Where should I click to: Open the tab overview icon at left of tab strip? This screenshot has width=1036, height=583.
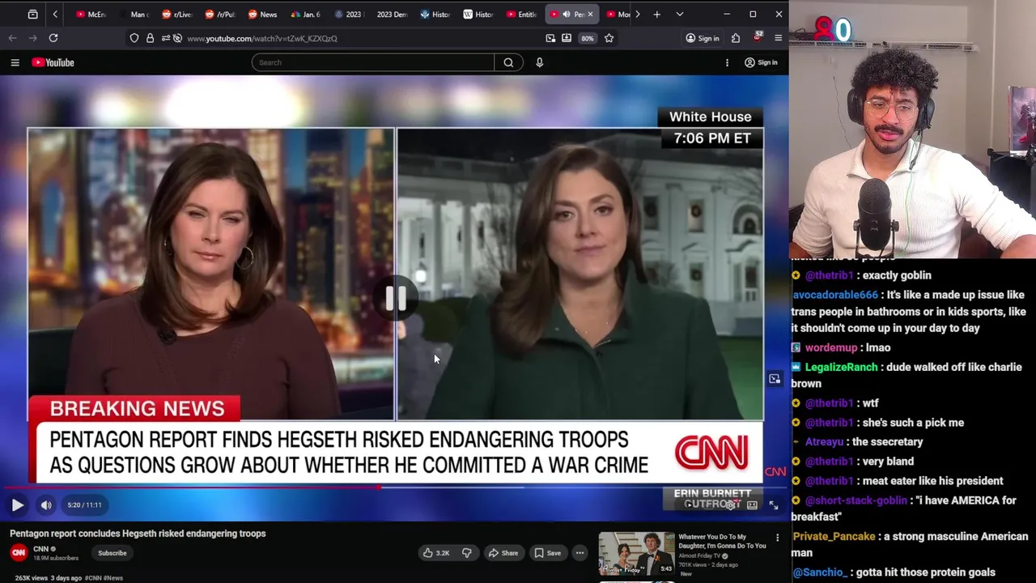pos(32,14)
